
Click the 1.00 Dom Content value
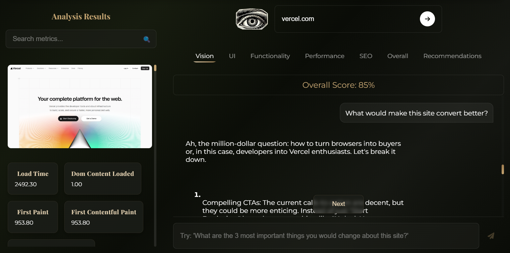[77, 184]
